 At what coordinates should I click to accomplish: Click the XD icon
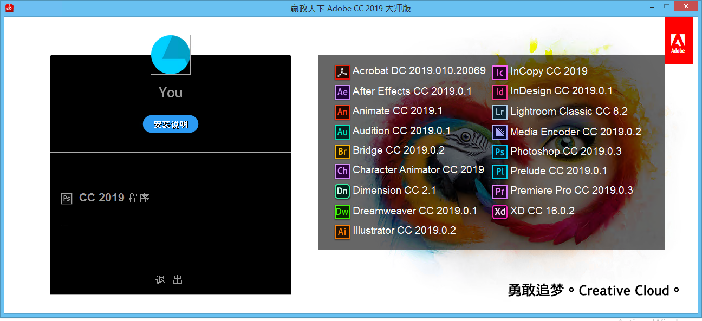click(500, 212)
